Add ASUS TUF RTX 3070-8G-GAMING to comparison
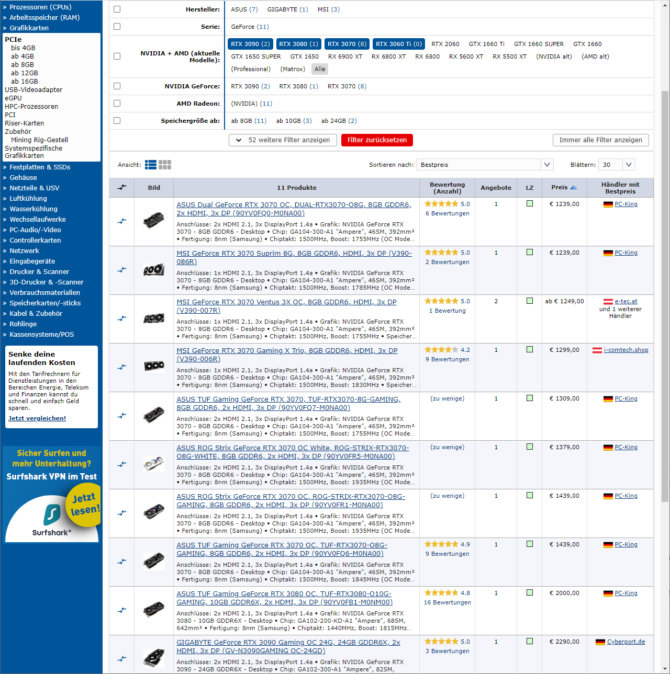670x674 pixels. [x=122, y=416]
